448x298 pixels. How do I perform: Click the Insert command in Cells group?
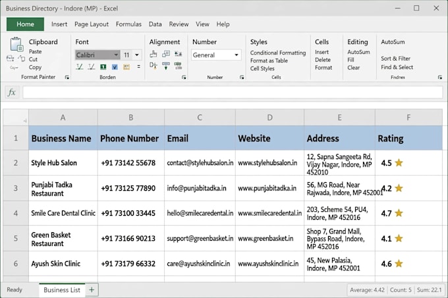[322, 52]
